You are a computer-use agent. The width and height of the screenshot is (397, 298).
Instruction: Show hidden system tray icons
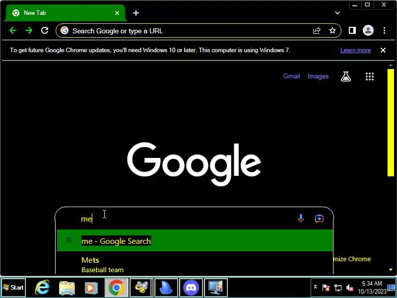(x=315, y=287)
